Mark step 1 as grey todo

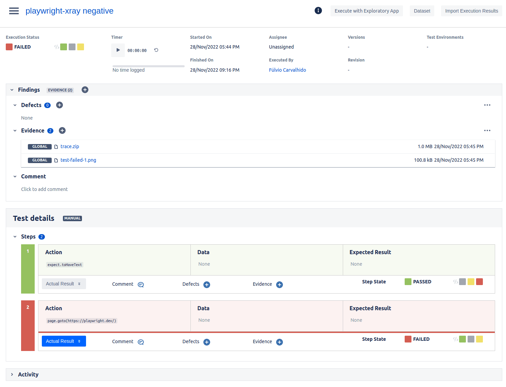(x=462, y=282)
